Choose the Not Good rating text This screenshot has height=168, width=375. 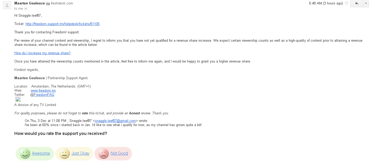(119, 153)
